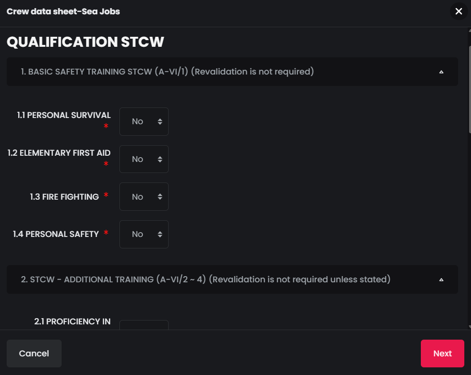This screenshot has width=471, height=375.
Task: Click the Personal Safety arrows icon
Action: pos(160,234)
